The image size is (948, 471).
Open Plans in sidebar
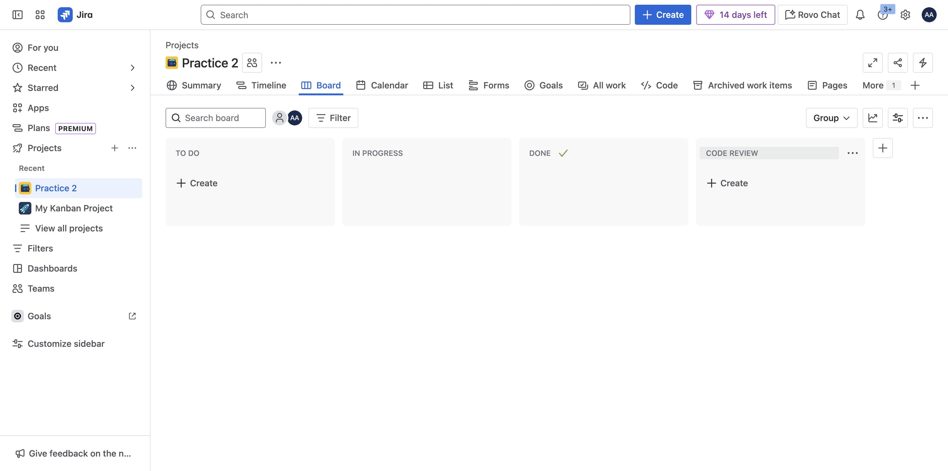coord(75,128)
